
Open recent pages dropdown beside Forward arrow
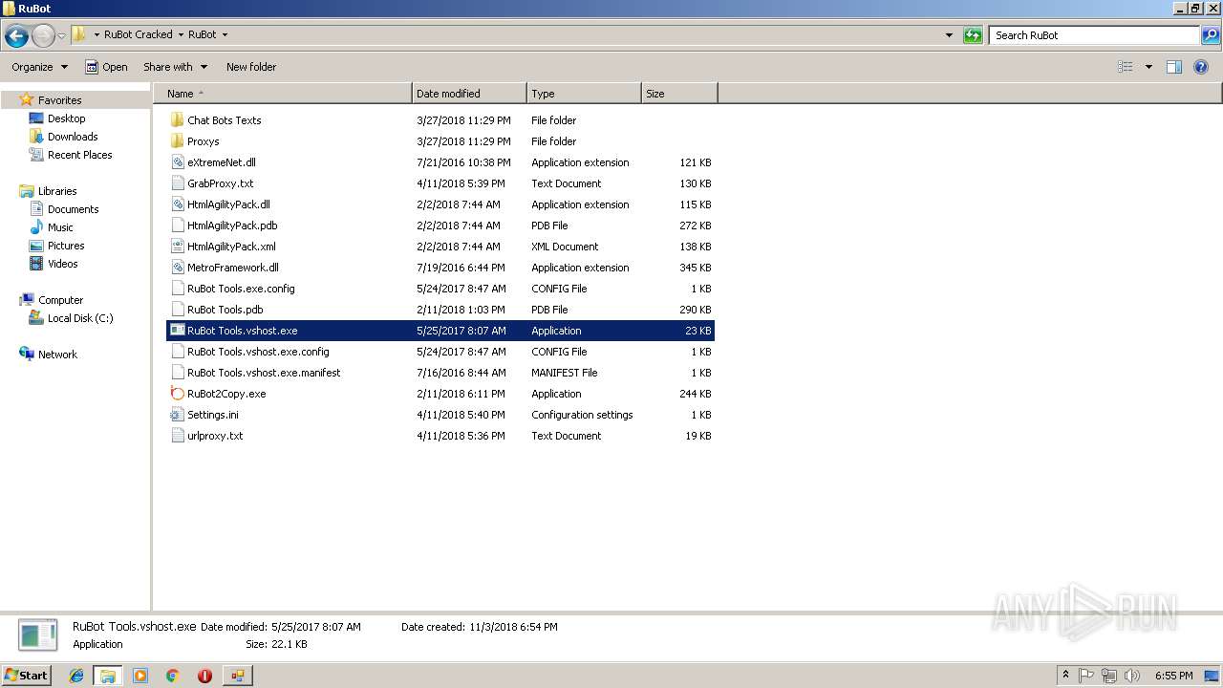point(62,36)
